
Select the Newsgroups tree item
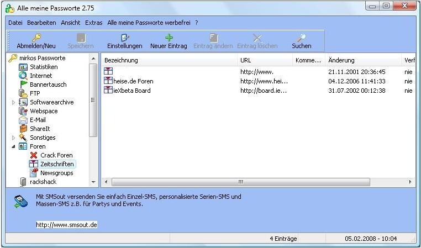point(56,173)
